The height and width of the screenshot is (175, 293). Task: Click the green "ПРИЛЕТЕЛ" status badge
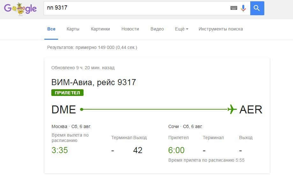pos(68,93)
